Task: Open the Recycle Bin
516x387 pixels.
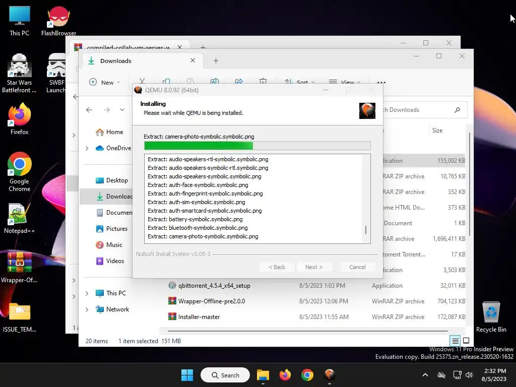Action: [491, 316]
